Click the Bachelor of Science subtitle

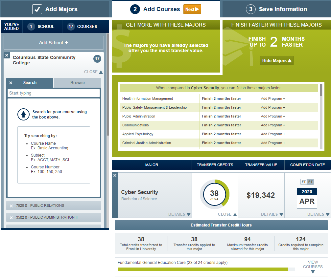[x=139, y=199]
